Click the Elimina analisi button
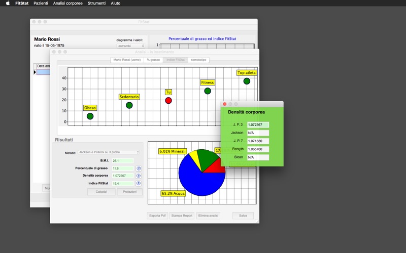 208,216
